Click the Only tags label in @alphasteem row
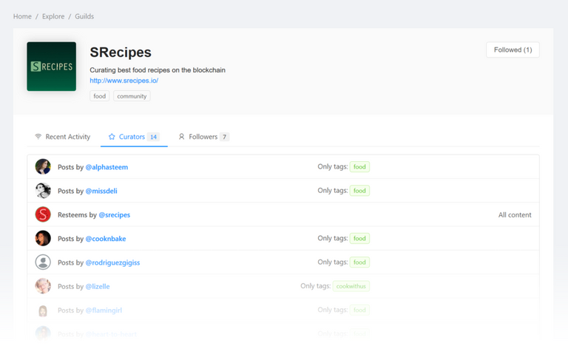568x346 pixels. pyautogui.click(x=333, y=166)
